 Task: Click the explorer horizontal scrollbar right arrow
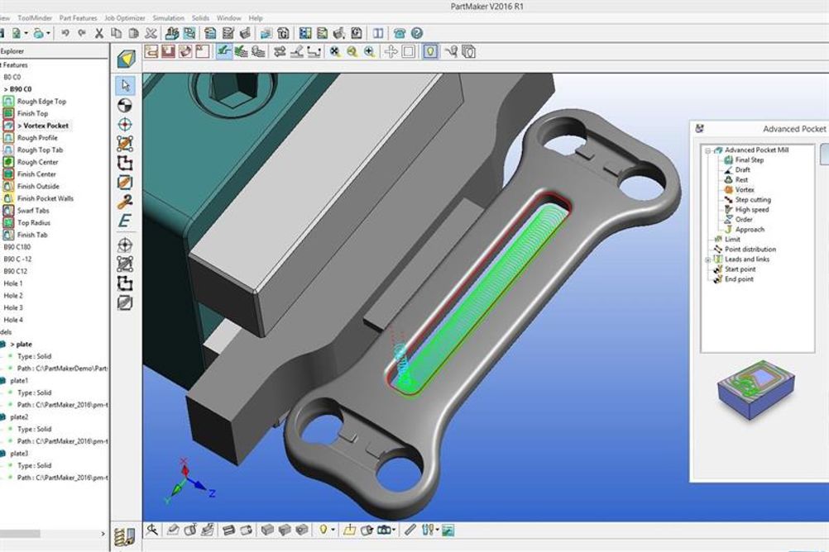(x=103, y=534)
